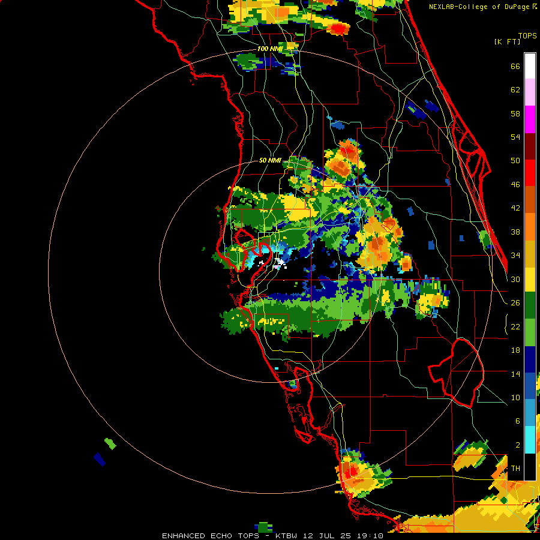This screenshot has width=540, height=540.
Task: Click the 58 value on the legend
Action: 515,113
